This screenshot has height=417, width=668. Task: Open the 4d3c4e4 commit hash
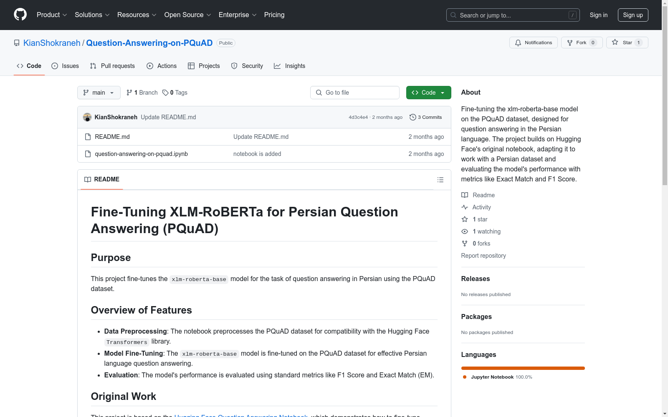(358, 117)
